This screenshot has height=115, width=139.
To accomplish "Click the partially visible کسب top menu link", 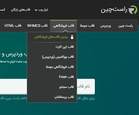I will (x=3, y=10).
